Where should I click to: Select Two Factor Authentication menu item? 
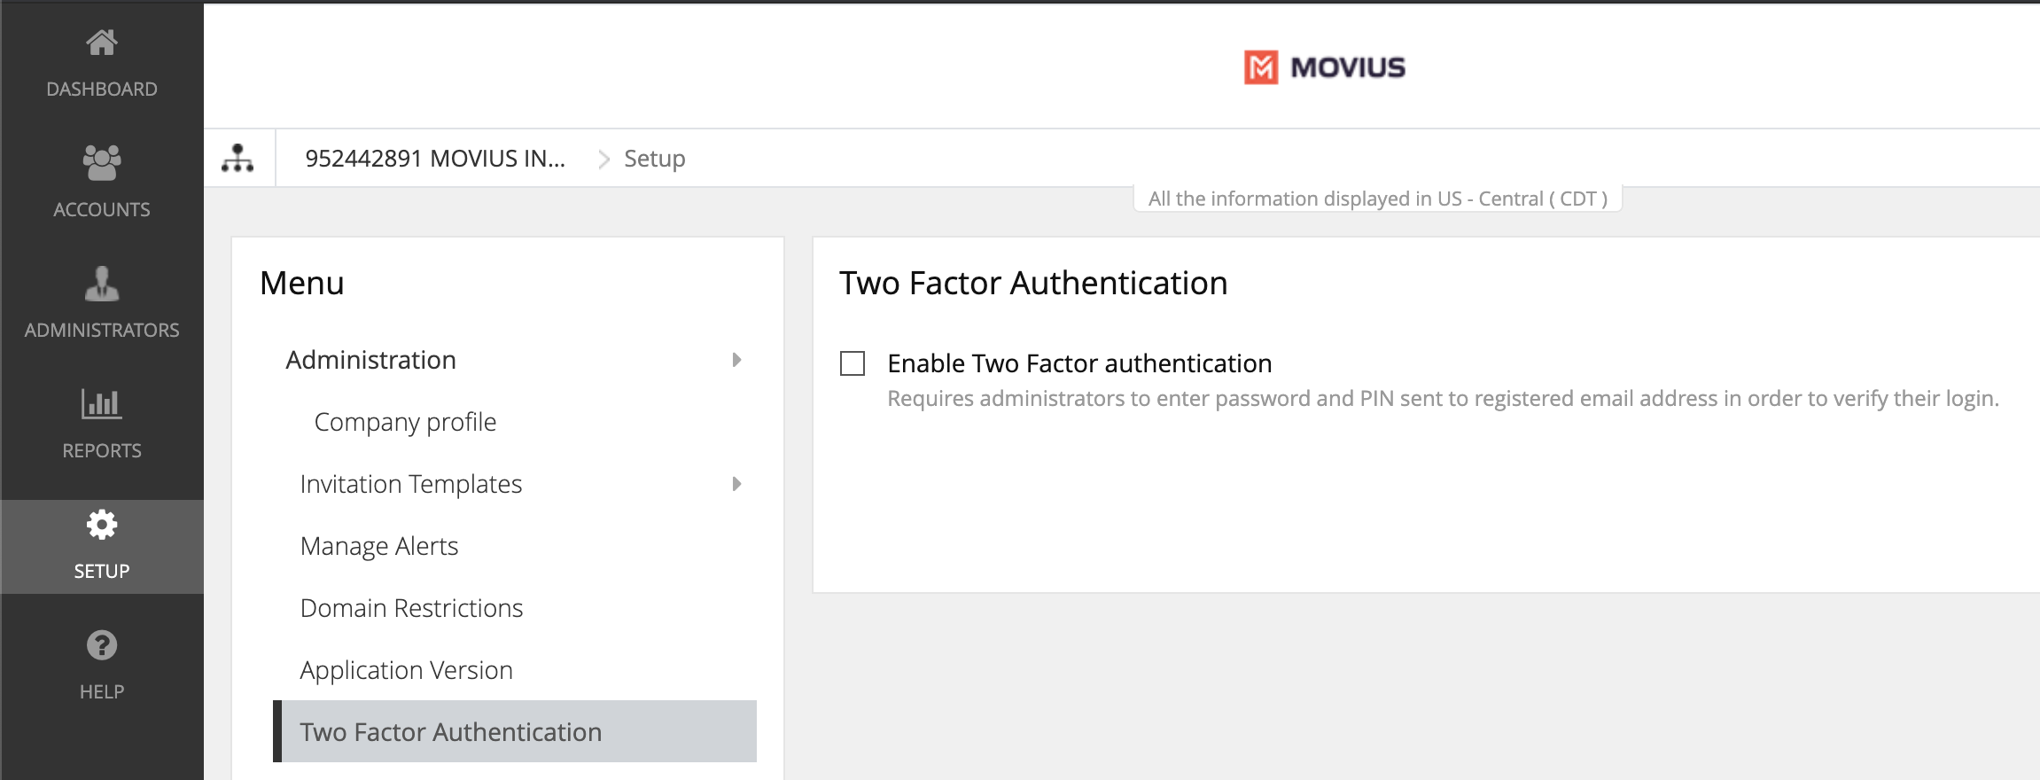click(450, 732)
